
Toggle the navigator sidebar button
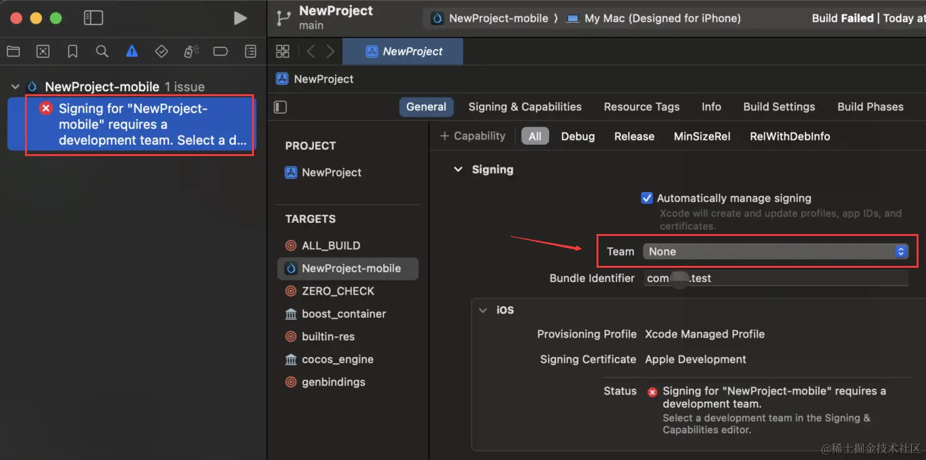click(93, 18)
